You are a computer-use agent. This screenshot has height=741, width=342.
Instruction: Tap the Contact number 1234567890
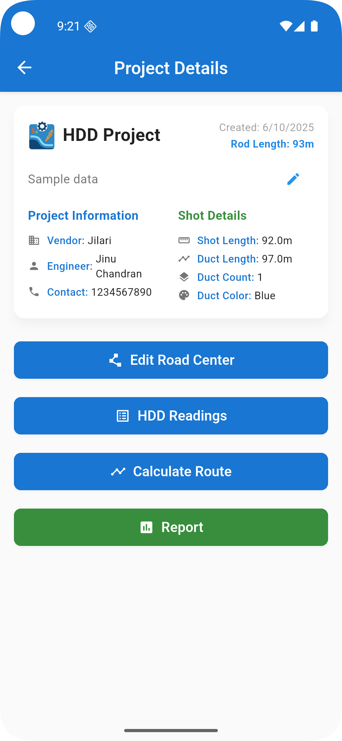click(x=122, y=292)
